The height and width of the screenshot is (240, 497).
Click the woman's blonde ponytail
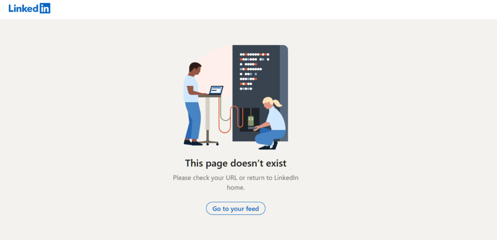pyautogui.click(x=277, y=103)
